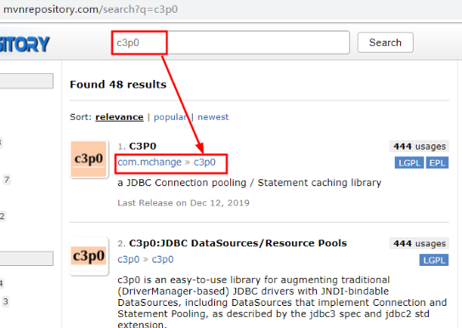Click the MVN Repository logo
Image resolution: width=462 pixels, height=328 pixels.
25,44
